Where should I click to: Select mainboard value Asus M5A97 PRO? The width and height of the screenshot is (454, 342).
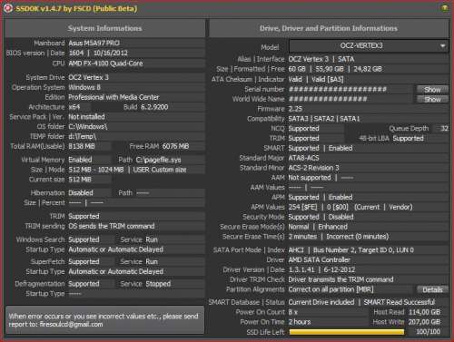pos(94,44)
